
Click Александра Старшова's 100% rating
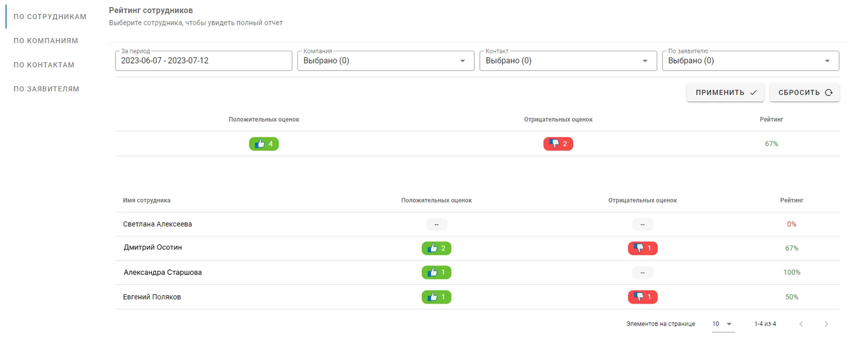792,273
